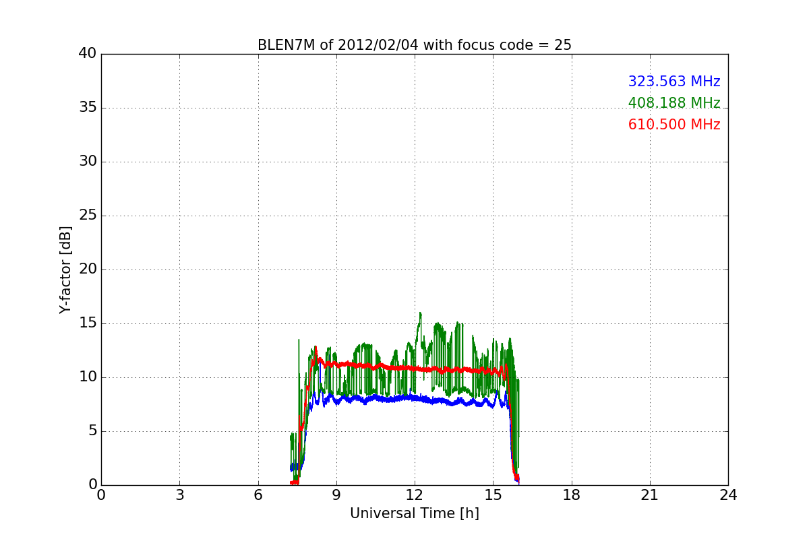
Task: Click the y-axis tick label 30
Action: [x=88, y=162]
